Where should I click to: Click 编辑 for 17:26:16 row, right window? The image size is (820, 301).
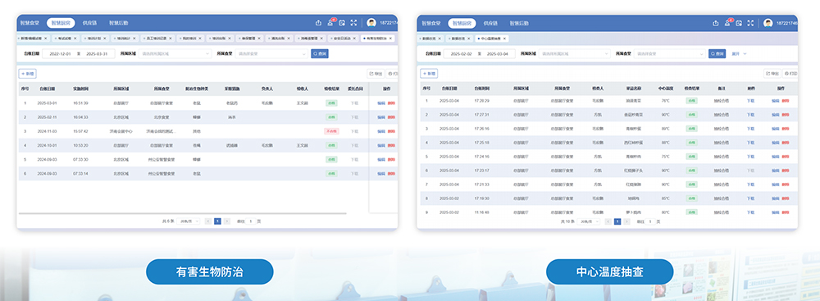pos(775,129)
